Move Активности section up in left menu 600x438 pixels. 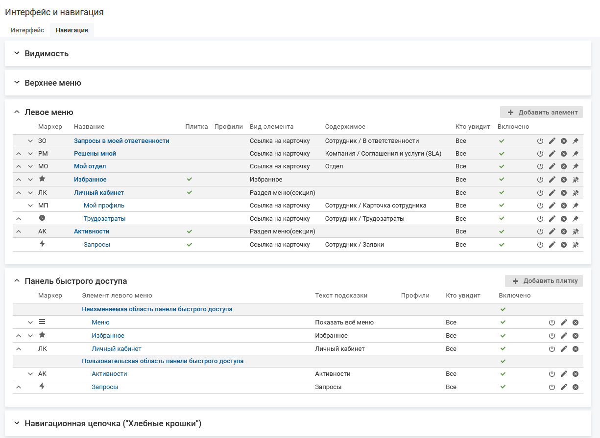point(19,231)
